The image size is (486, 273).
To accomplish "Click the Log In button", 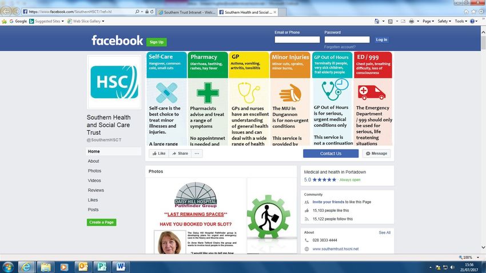I will pos(381,39).
